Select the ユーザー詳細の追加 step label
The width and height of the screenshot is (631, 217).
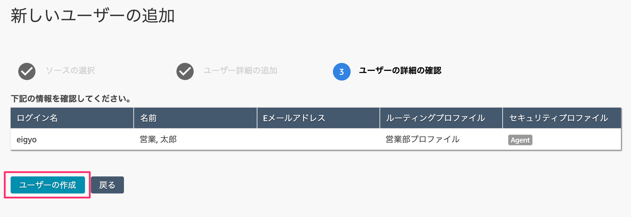(240, 71)
